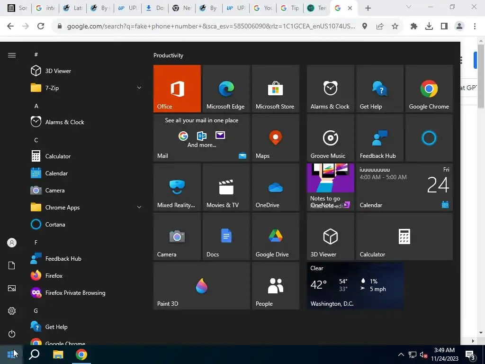This screenshot has width=485, height=364.
Task: Open taskbar Search magnifier
Action: (x=34, y=355)
